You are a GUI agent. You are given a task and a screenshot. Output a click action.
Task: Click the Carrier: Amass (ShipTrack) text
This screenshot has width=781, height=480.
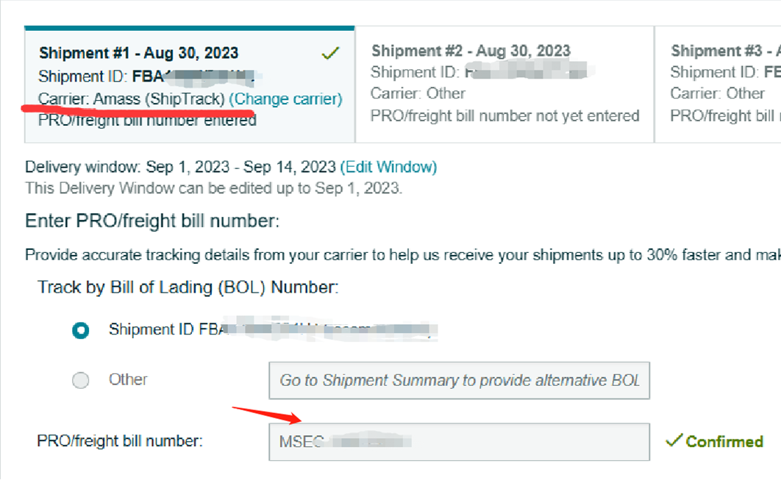(x=132, y=98)
